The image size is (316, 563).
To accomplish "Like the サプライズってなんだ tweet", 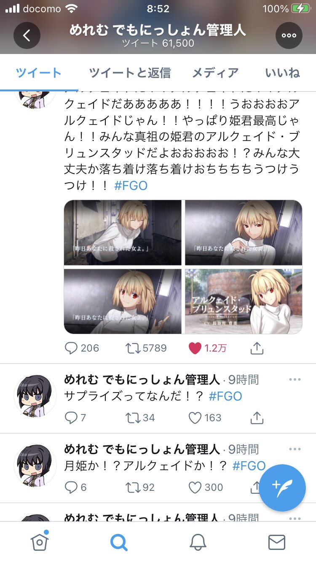I will 195,418.
